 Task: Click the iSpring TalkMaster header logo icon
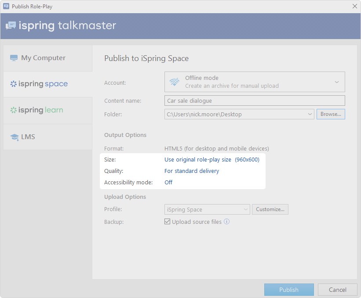coord(11,25)
